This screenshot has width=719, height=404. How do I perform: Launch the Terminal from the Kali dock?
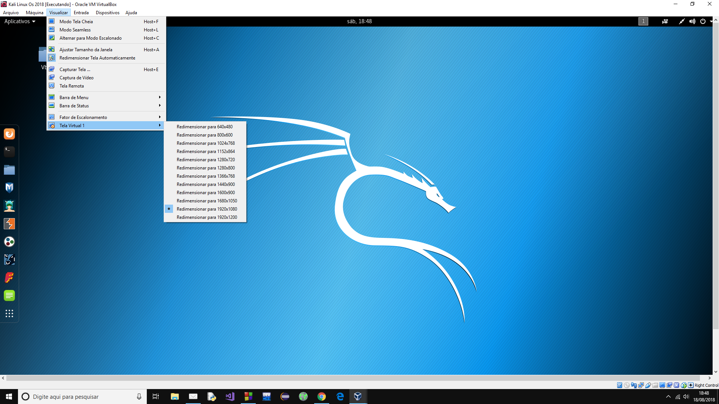coord(9,151)
